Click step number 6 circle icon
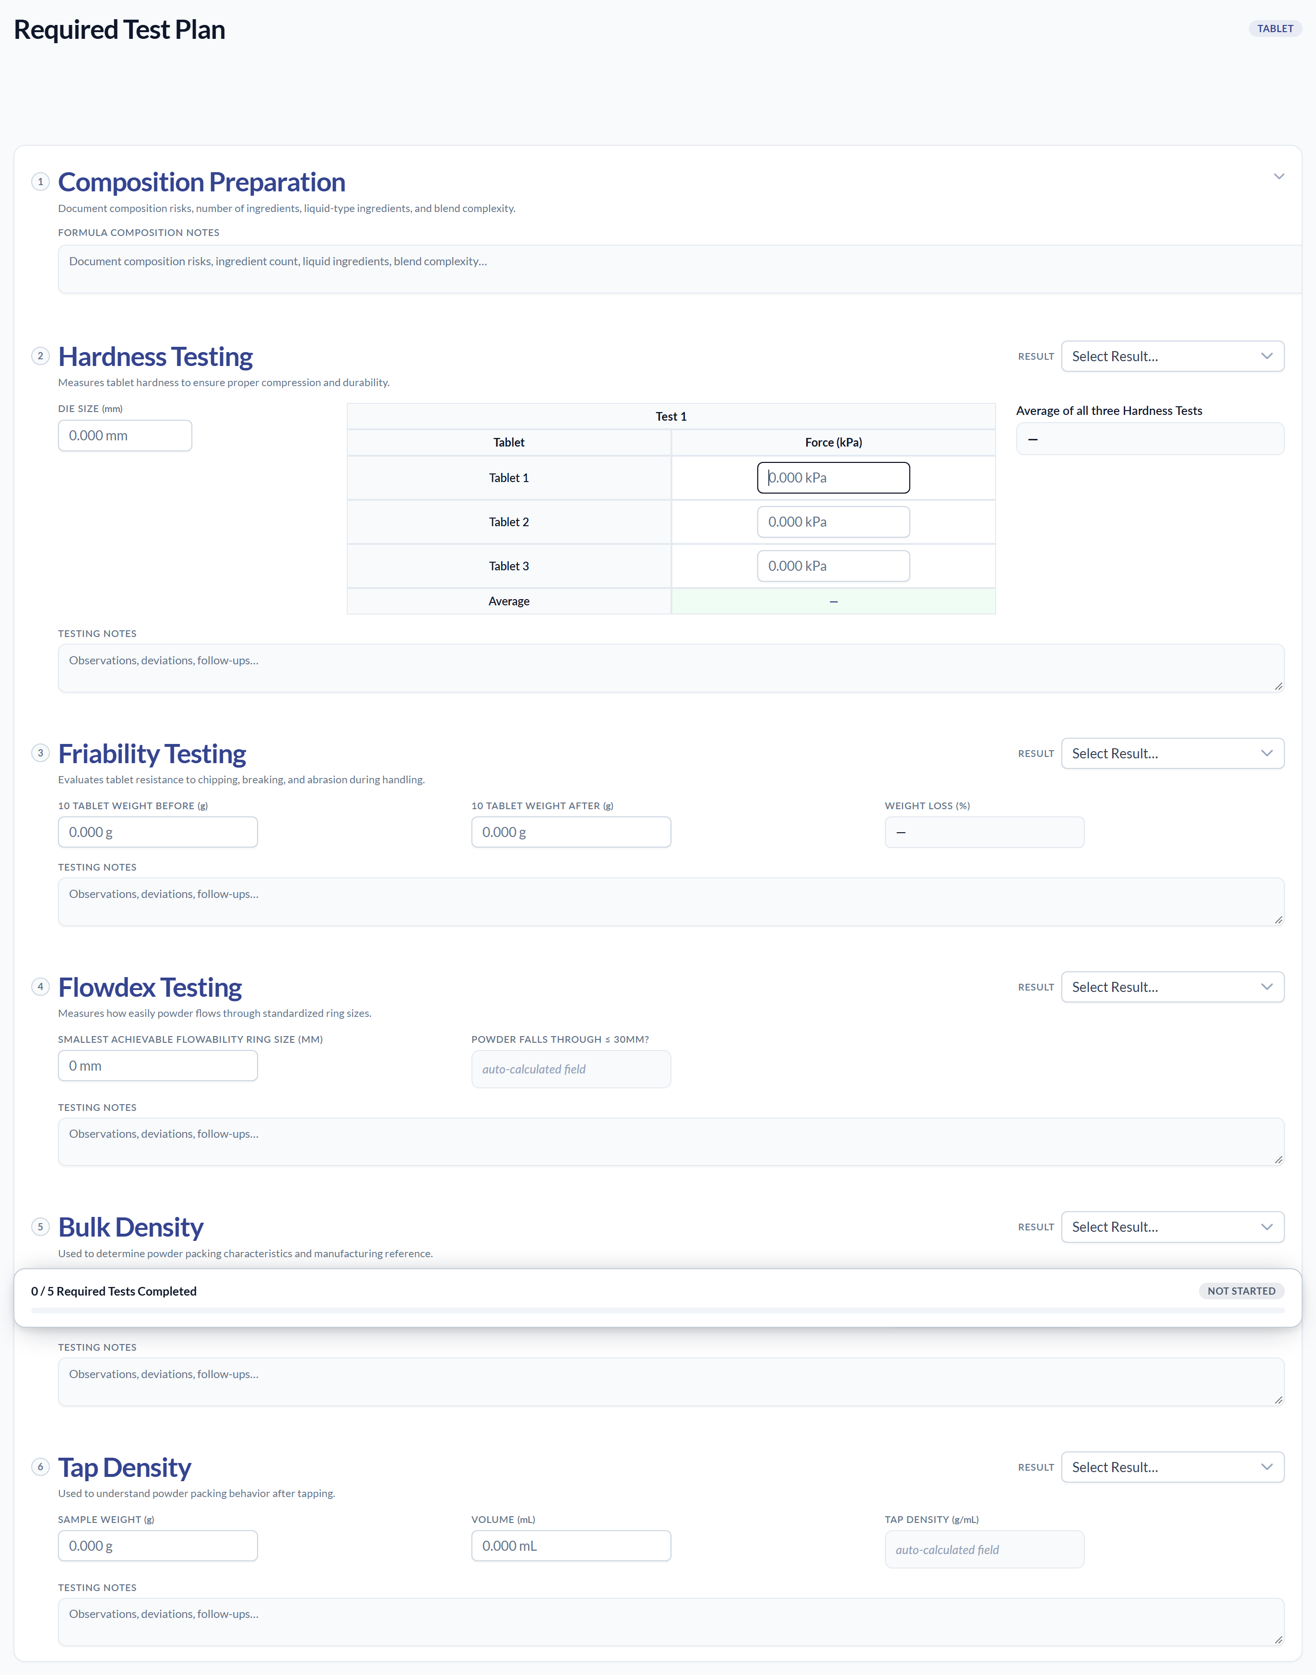The height and width of the screenshot is (1675, 1316). tap(40, 1467)
